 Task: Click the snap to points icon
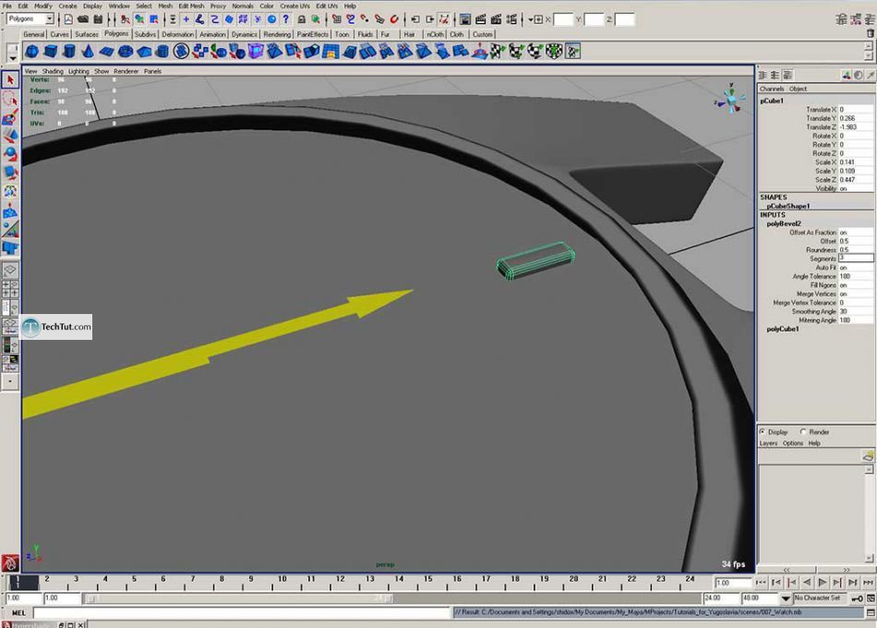click(x=365, y=19)
